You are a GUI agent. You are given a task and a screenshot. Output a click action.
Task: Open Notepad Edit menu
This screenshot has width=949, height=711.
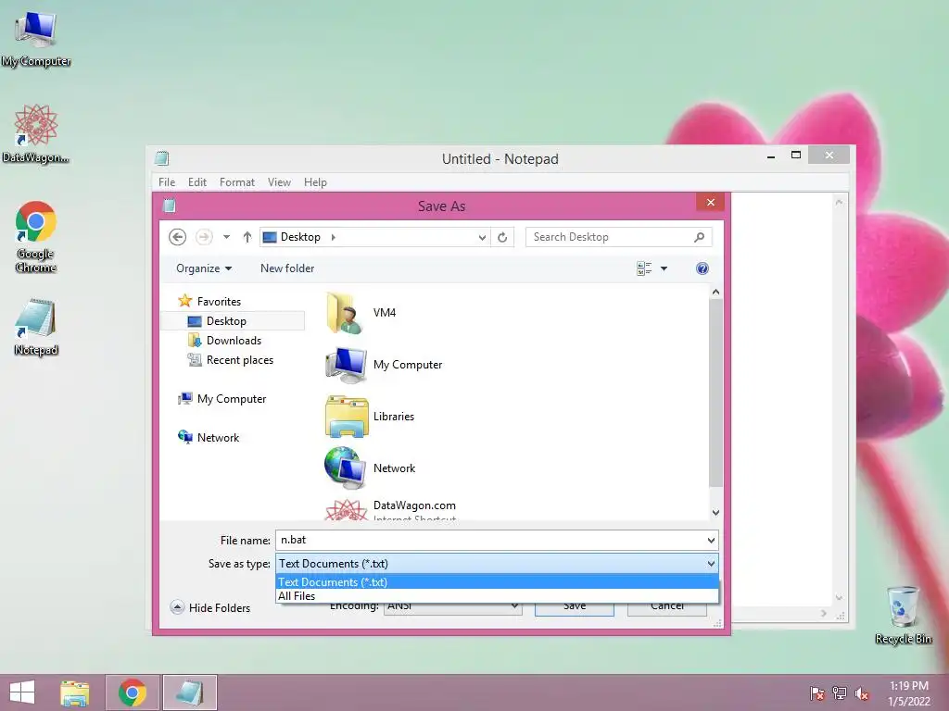click(x=196, y=182)
